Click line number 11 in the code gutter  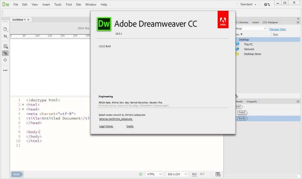18,145
